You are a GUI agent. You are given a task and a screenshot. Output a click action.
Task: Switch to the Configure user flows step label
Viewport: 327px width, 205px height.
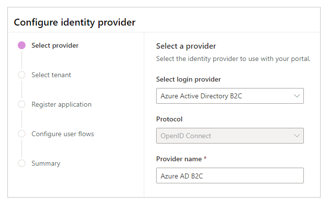[63, 134]
